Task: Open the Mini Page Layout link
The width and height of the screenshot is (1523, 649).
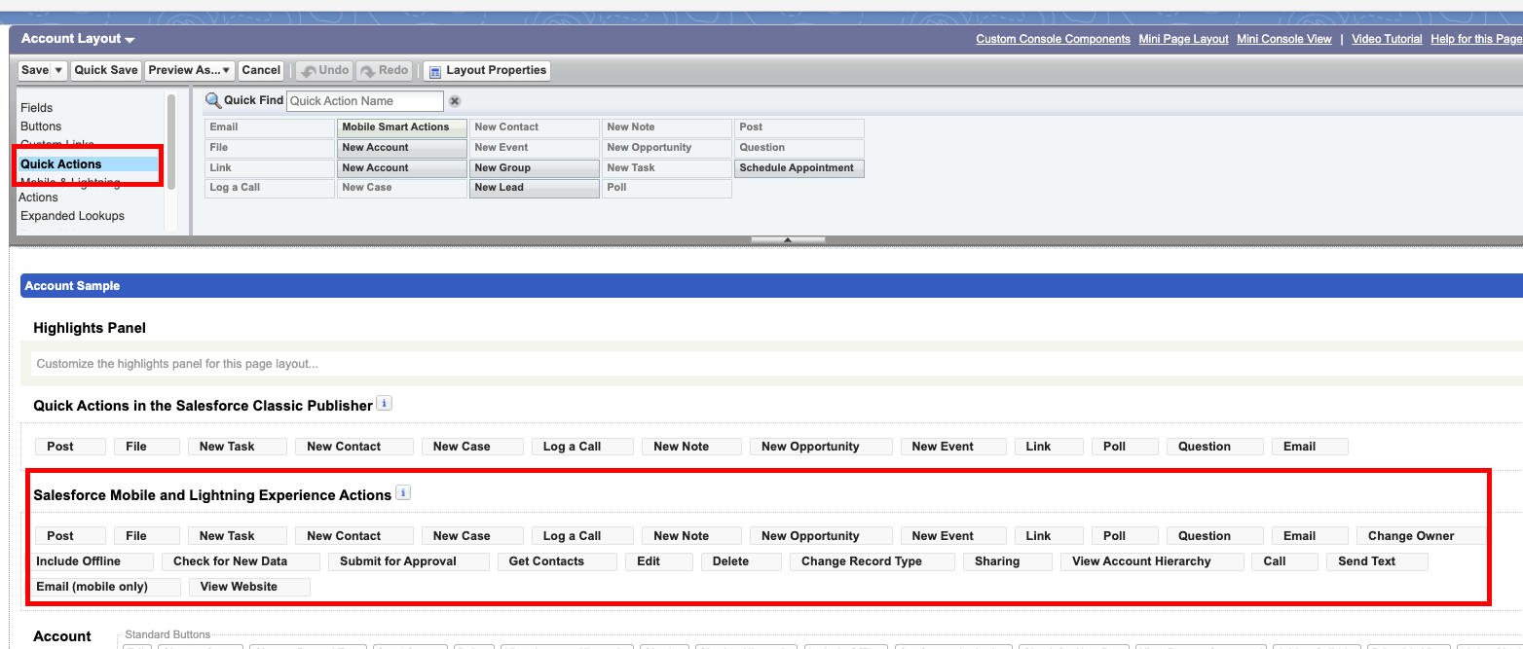Action: click(1183, 39)
